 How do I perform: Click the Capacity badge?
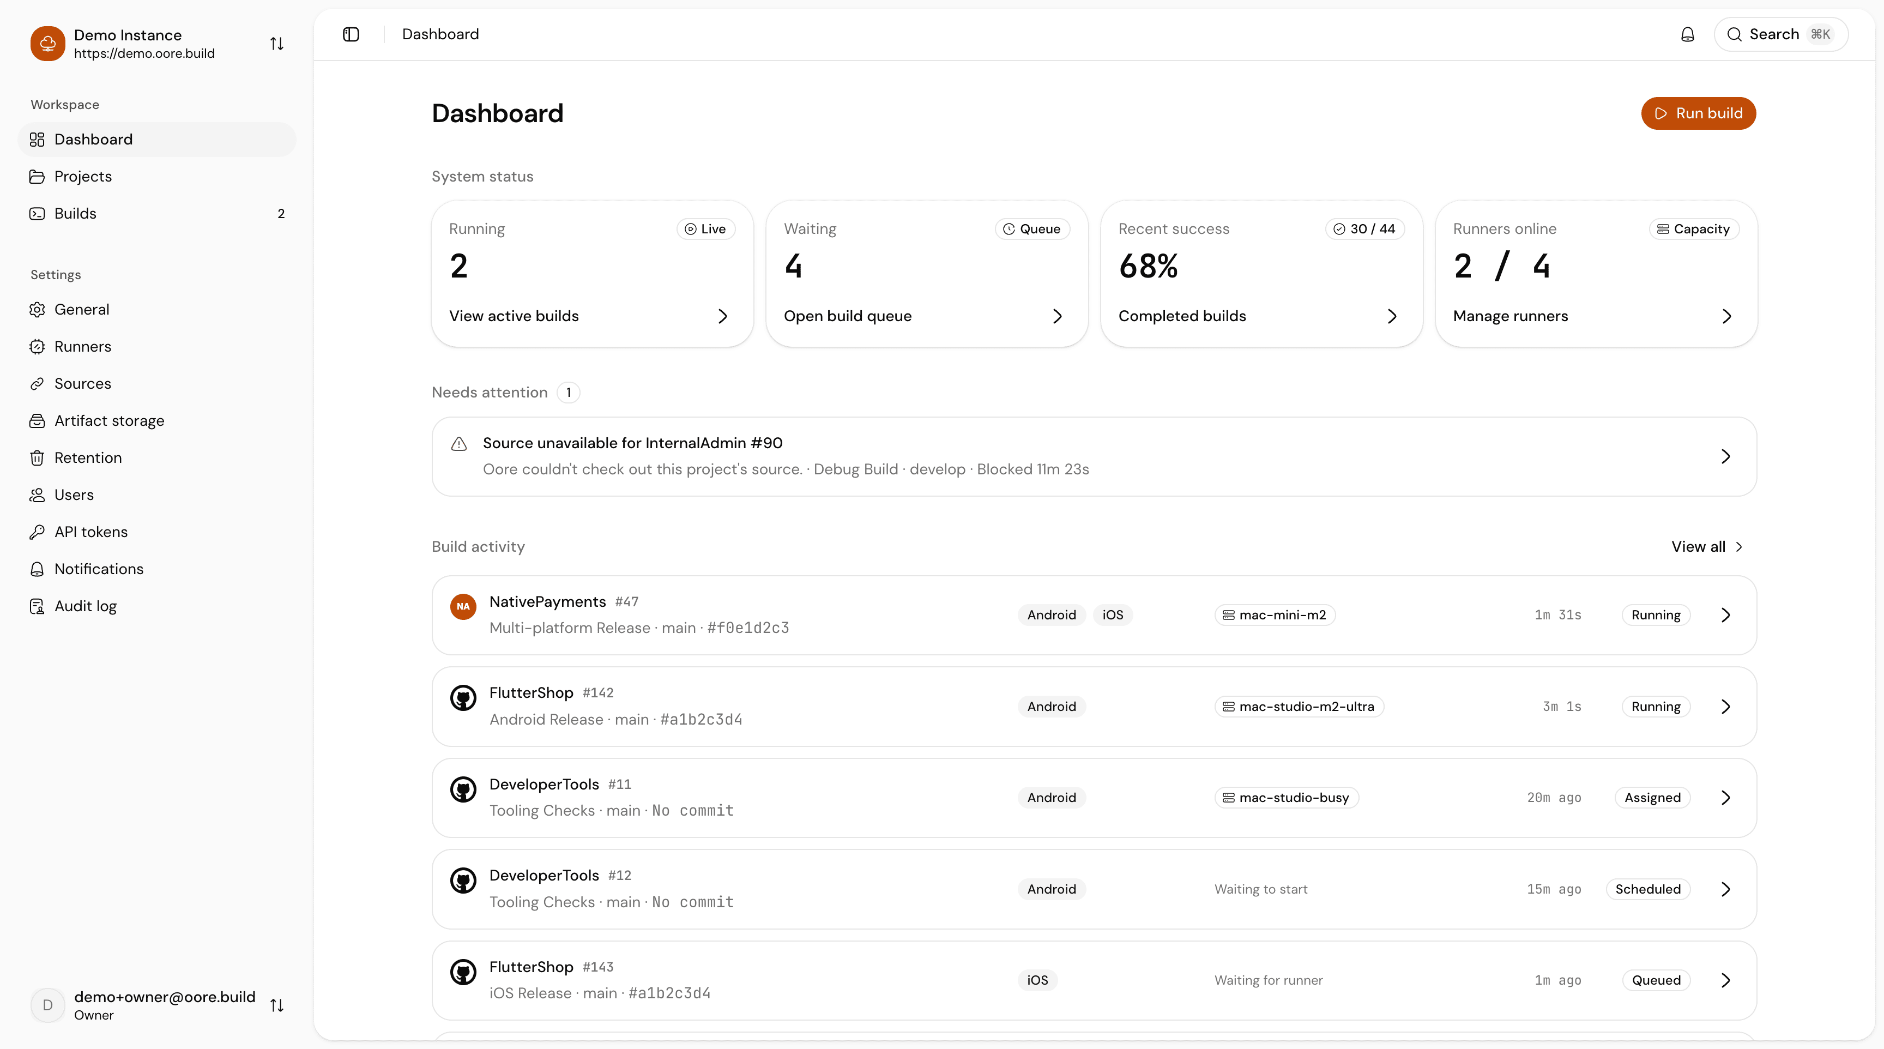point(1694,229)
